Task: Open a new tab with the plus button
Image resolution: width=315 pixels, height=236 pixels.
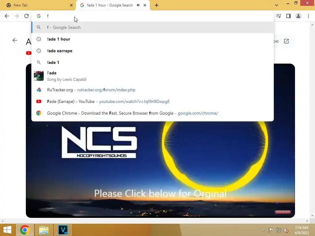Action: coord(157,5)
